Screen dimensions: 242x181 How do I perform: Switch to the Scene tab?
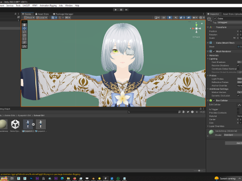(x=27, y=14)
